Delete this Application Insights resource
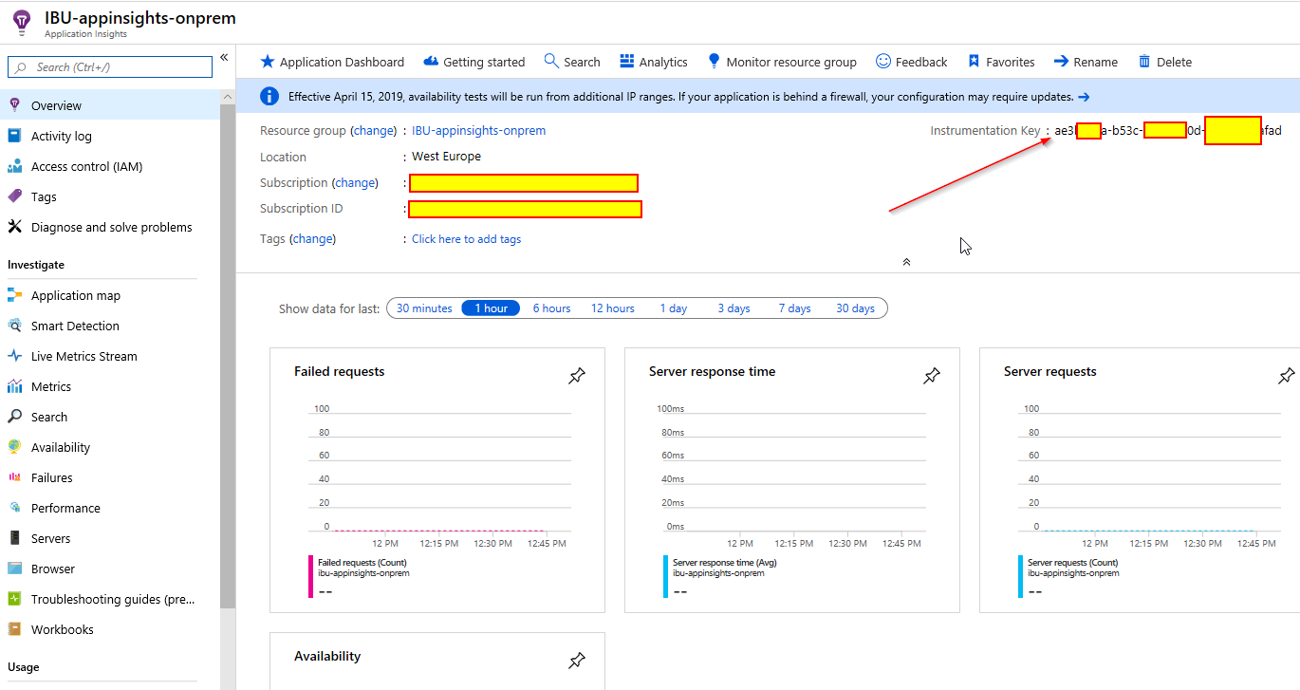 [1164, 62]
